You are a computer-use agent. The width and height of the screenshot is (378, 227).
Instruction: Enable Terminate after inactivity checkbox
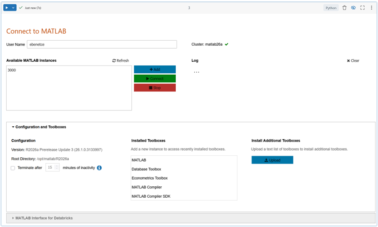click(x=13, y=168)
